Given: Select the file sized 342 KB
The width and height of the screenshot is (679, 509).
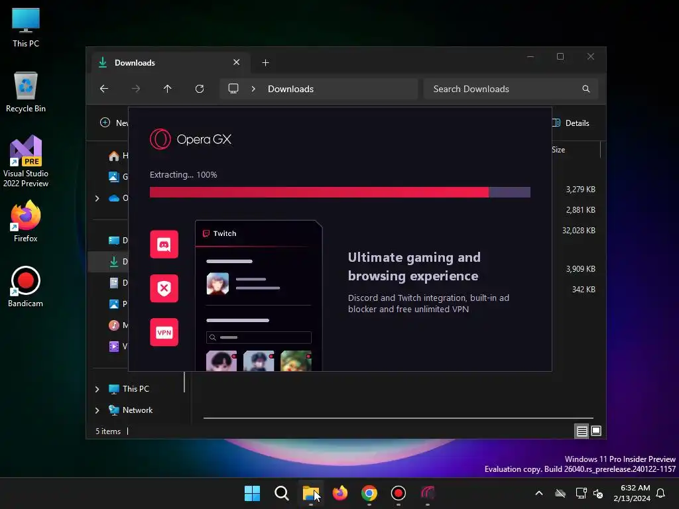Looking at the screenshot, I should point(584,289).
